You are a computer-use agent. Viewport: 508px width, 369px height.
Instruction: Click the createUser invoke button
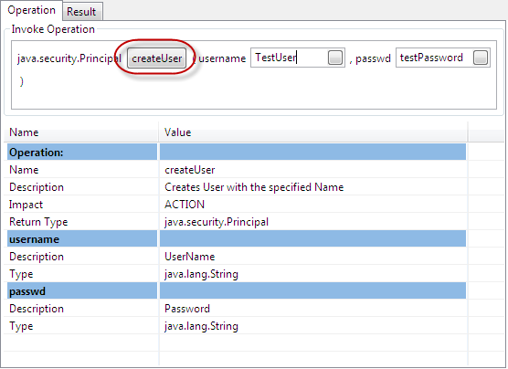156,58
